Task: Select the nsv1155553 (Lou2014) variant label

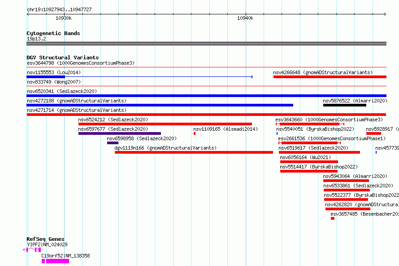Action: coord(54,72)
